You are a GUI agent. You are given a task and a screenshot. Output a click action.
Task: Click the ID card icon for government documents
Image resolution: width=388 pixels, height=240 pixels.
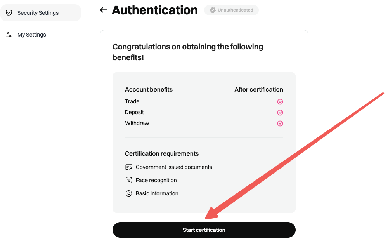coord(129,167)
